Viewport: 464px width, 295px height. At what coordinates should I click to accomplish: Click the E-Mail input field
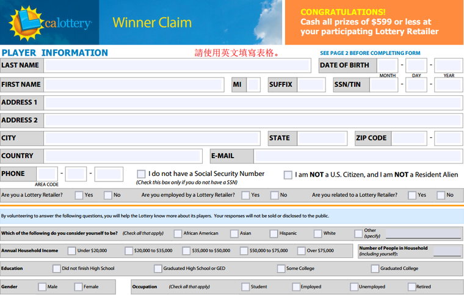tap(358, 156)
